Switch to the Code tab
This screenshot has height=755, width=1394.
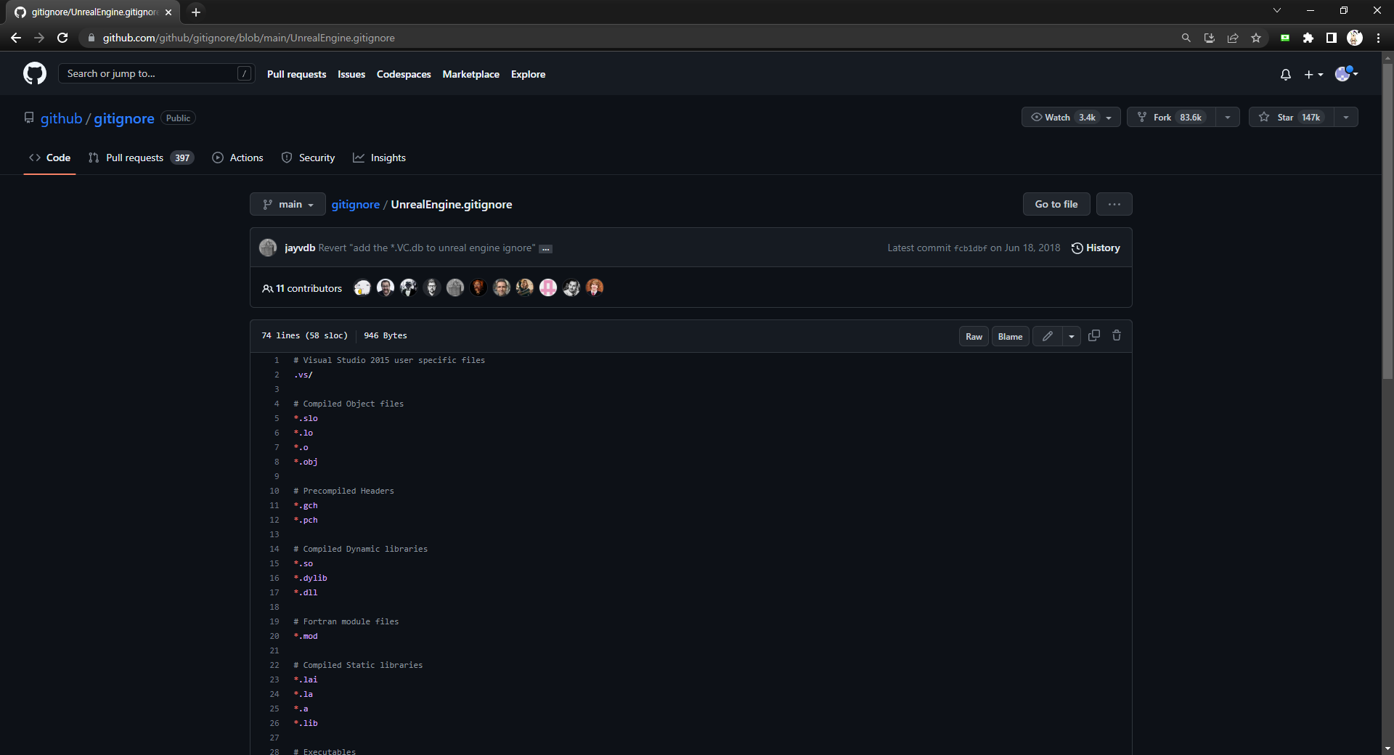click(50, 158)
